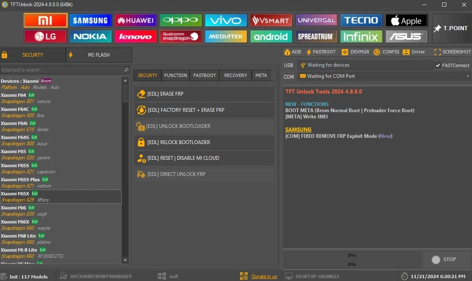The image size is (472, 281).
Task: Select the SECURTY operations tab
Action: [147, 75]
